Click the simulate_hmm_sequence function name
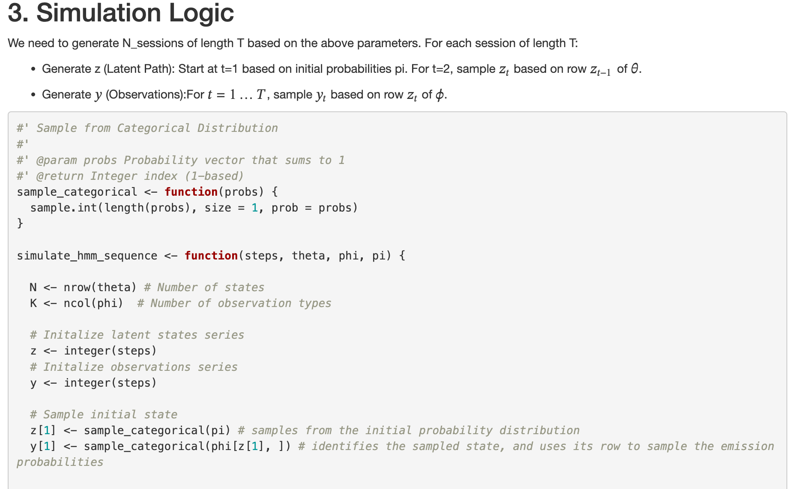This screenshot has width=801, height=489. coord(87,256)
